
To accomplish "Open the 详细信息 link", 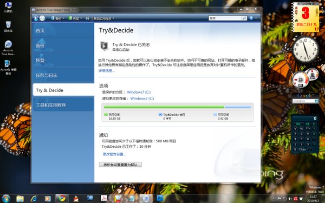I will click(107, 70).
